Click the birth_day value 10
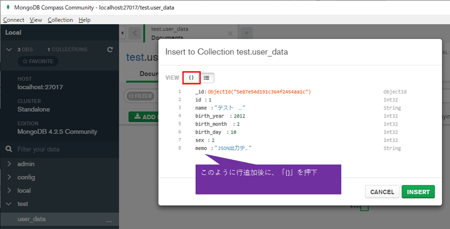The width and height of the screenshot is (450, 229). [233, 132]
